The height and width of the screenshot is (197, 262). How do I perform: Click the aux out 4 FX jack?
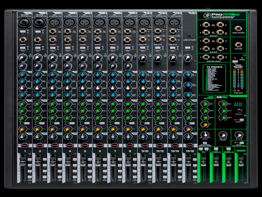click(x=220, y=32)
